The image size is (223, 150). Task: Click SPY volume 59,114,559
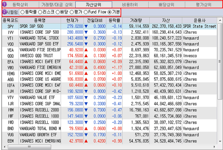pyautogui.click(x=139, y=26)
